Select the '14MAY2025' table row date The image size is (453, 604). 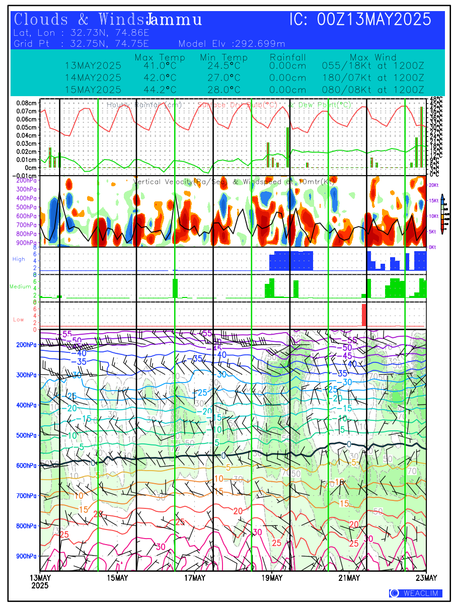[x=93, y=78]
